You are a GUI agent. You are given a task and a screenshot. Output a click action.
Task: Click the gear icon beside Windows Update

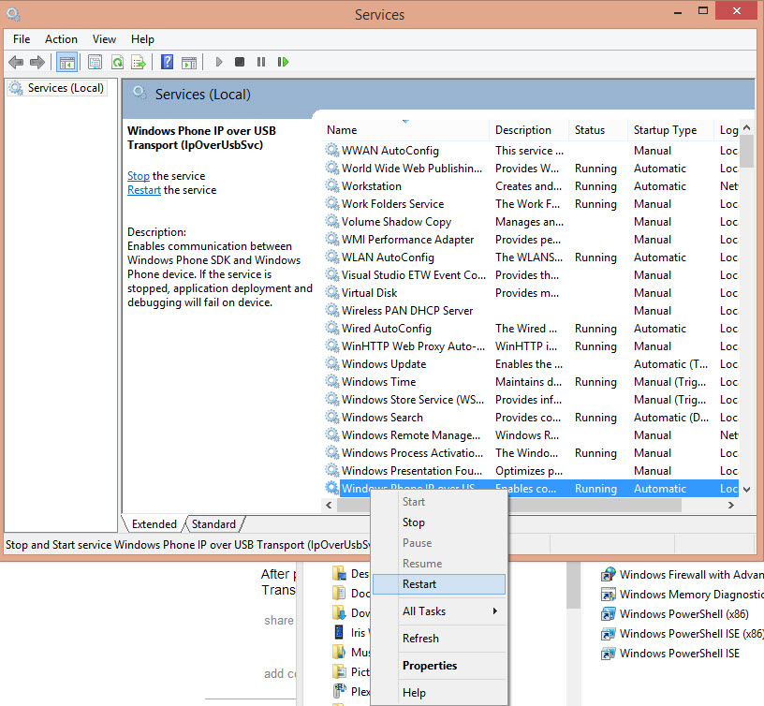pos(331,363)
